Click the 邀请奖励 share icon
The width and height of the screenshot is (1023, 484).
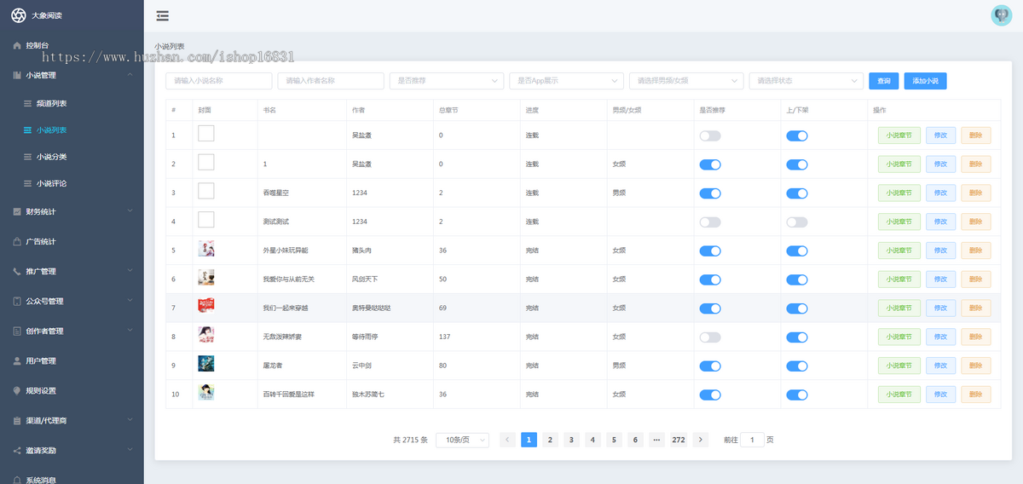coord(17,450)
